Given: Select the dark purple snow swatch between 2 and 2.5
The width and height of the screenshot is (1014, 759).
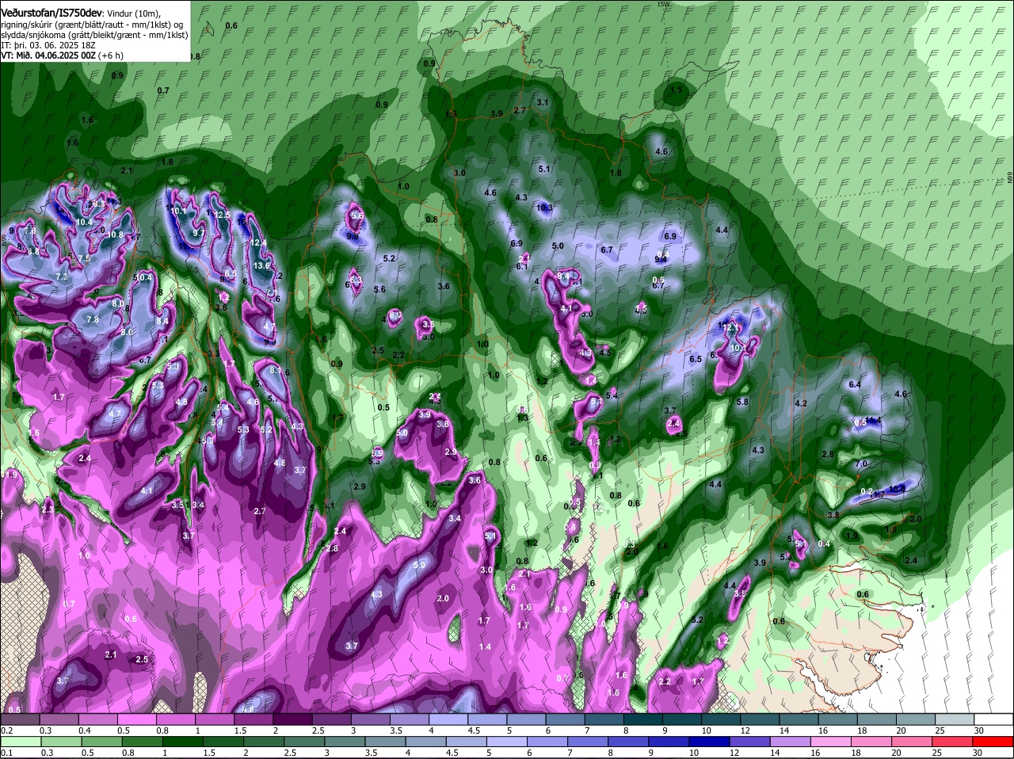Looking at the screenshot, I should pos(292,719).
